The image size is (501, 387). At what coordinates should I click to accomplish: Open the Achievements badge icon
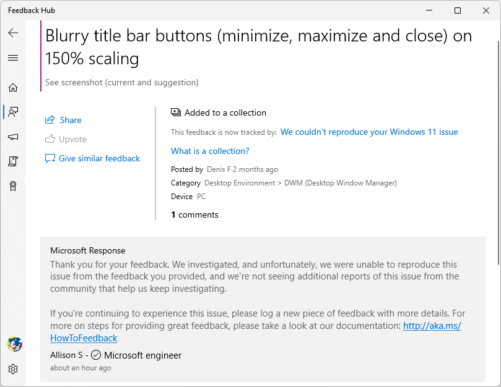tap(13, 186)
